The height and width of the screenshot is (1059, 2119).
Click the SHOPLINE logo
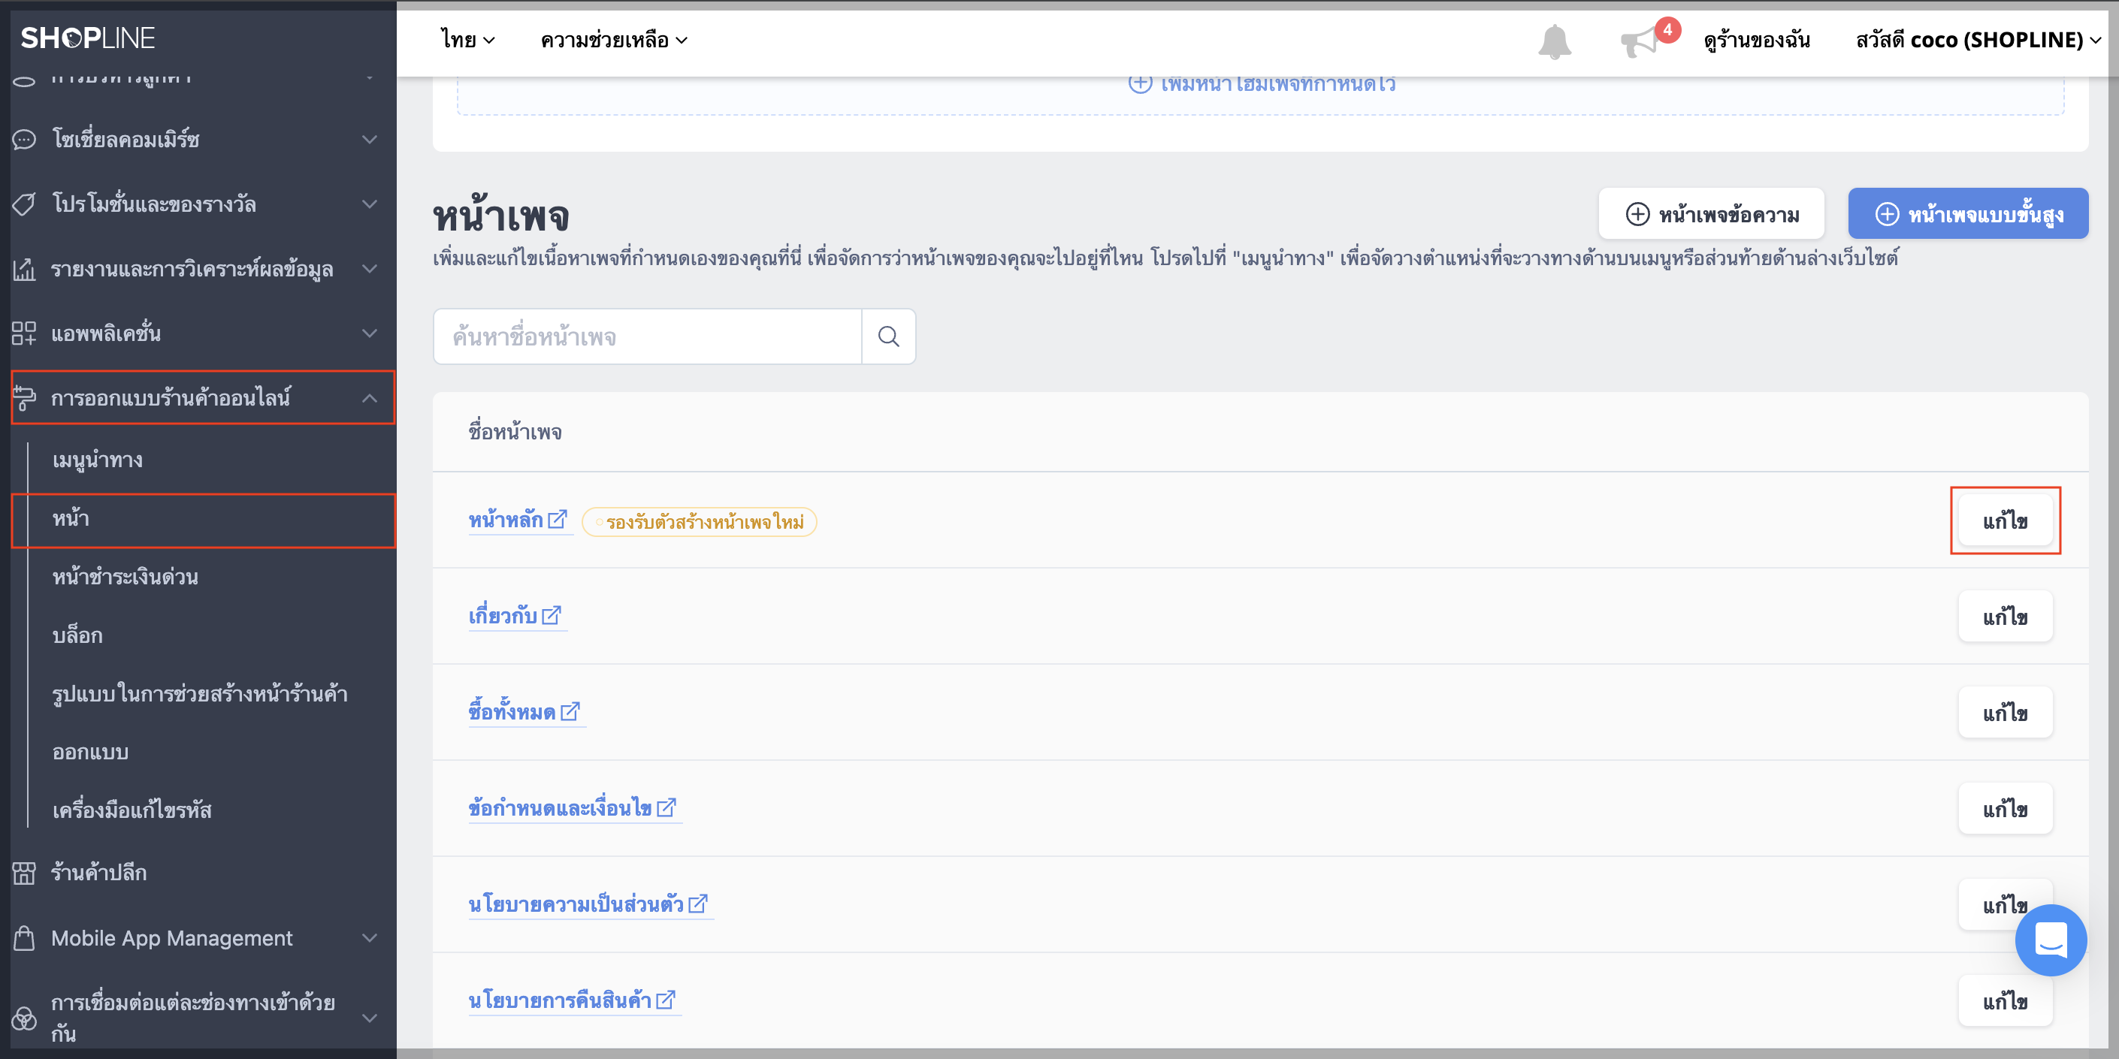[87, 38]
